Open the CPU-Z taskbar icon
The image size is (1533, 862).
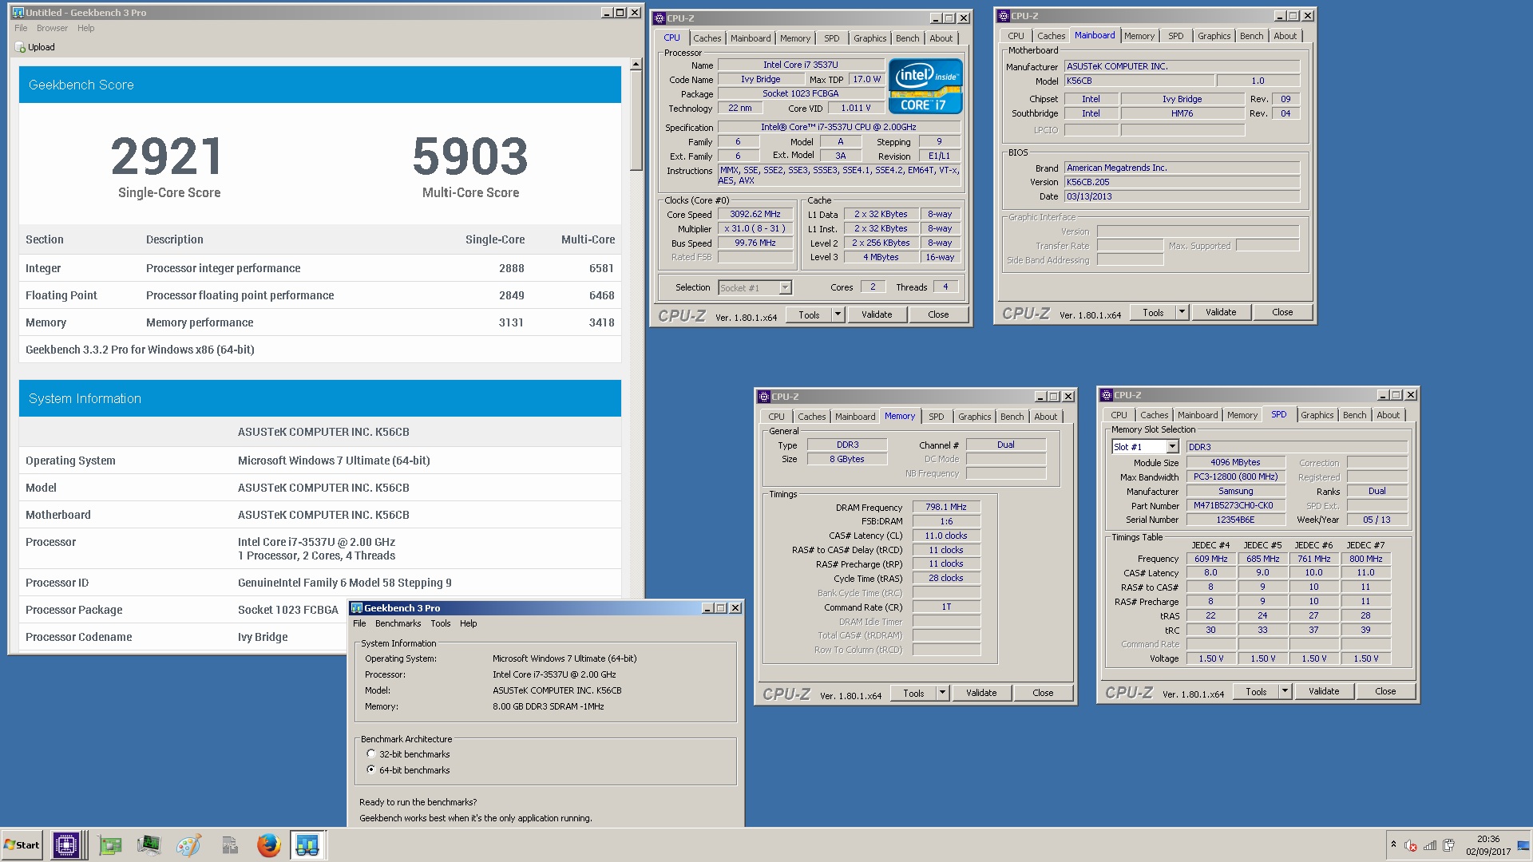click(x=66, y=845)
